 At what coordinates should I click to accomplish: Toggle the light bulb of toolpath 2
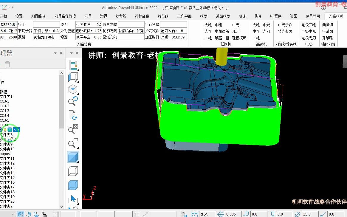pyautogui.click(x=5, y=139)
